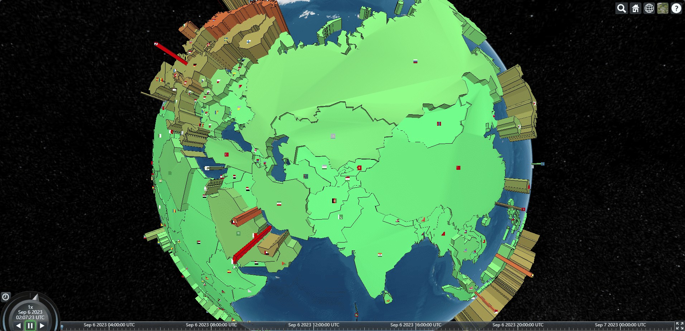Select the Turkmenistan flag marker

click(x=306, y=176)
